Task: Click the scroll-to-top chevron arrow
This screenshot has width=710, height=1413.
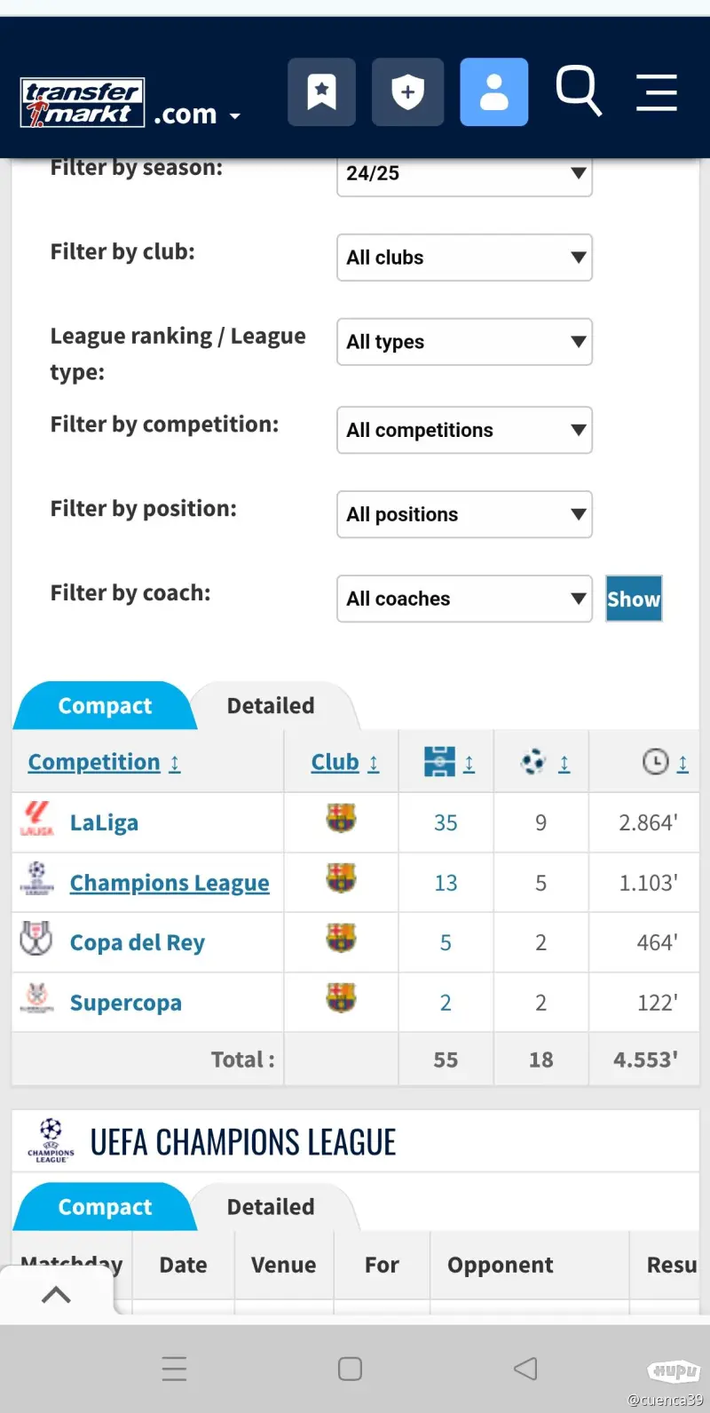Action: point(56,1295)
